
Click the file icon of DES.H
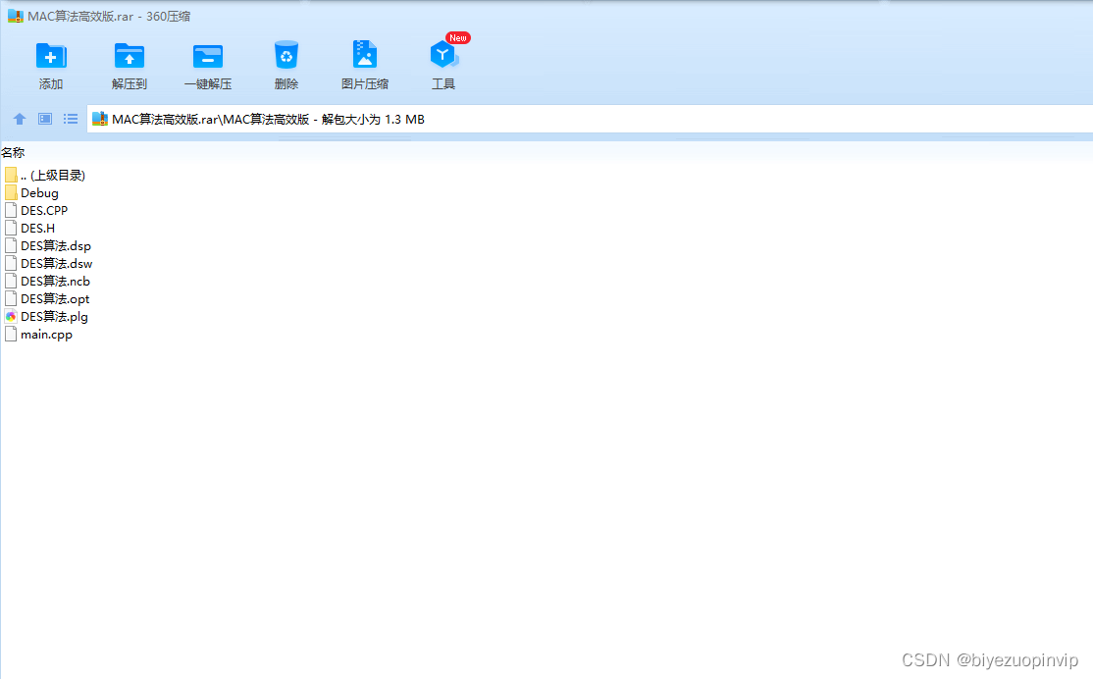(11, 228)
